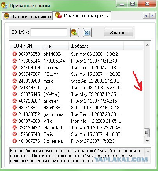Select nickname Christina
Screen dimensions: 158x171
[x=51, y=68]
